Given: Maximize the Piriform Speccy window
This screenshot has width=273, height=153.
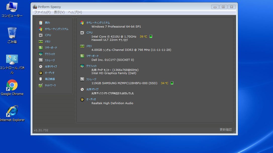Looking at the screenshot, I should (x=223, y=7).
